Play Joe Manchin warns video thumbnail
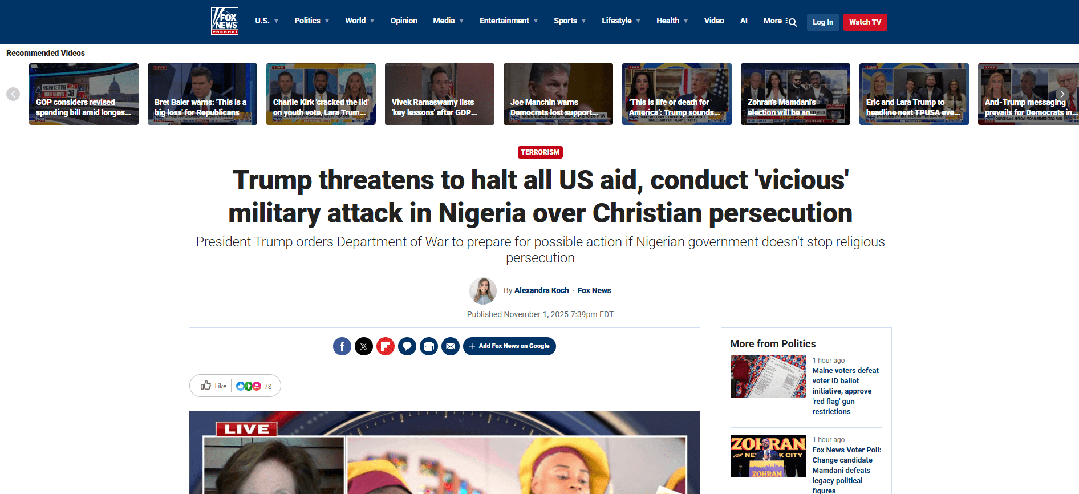The width and height of the screenshot is (1079, 494). click(x=558, y=94)
